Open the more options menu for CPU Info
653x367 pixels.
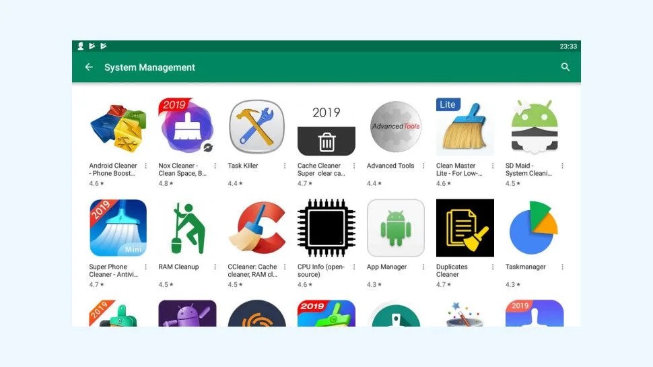[354, 267]
